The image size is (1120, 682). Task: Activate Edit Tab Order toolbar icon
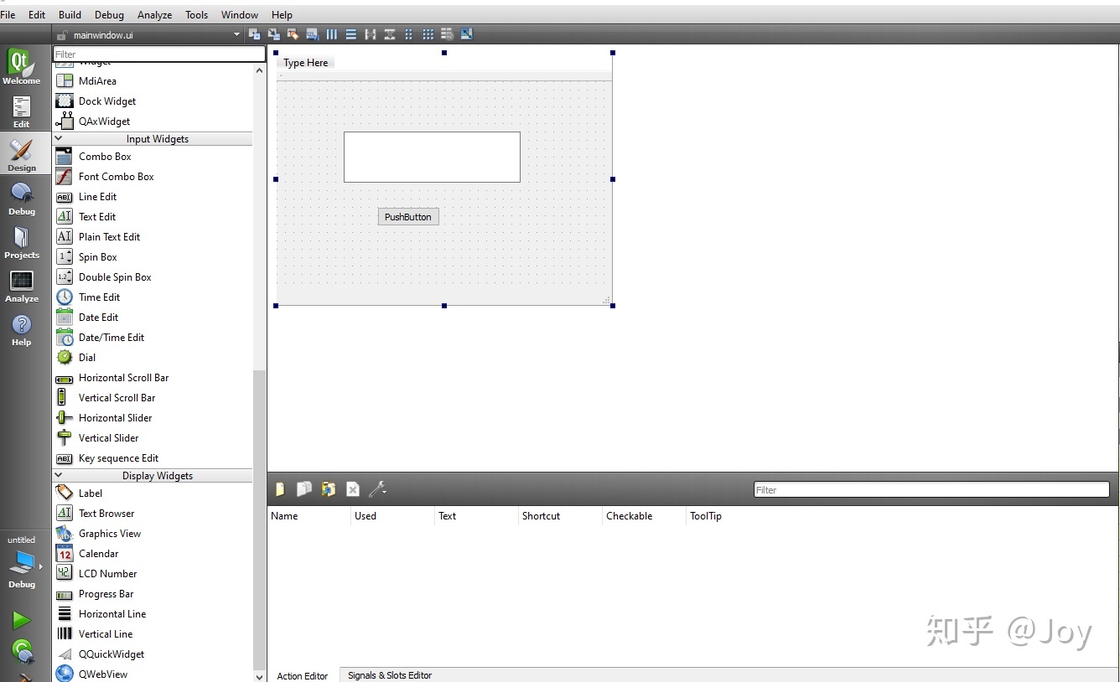(312, 34)
